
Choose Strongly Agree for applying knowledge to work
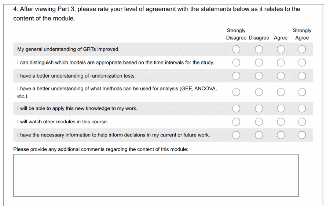pyautogui.click(x=302, y=109)
